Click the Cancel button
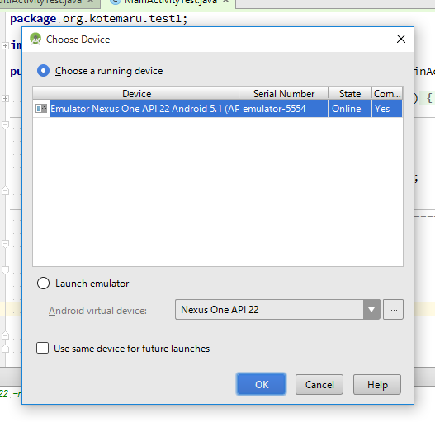The width and height of the screenshot is (435, 422). 319,385
